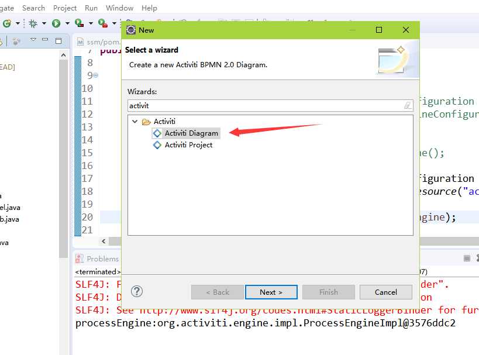Click line number 14 in editor gutter
479x355 pixels.
click(x=87, y=140)
